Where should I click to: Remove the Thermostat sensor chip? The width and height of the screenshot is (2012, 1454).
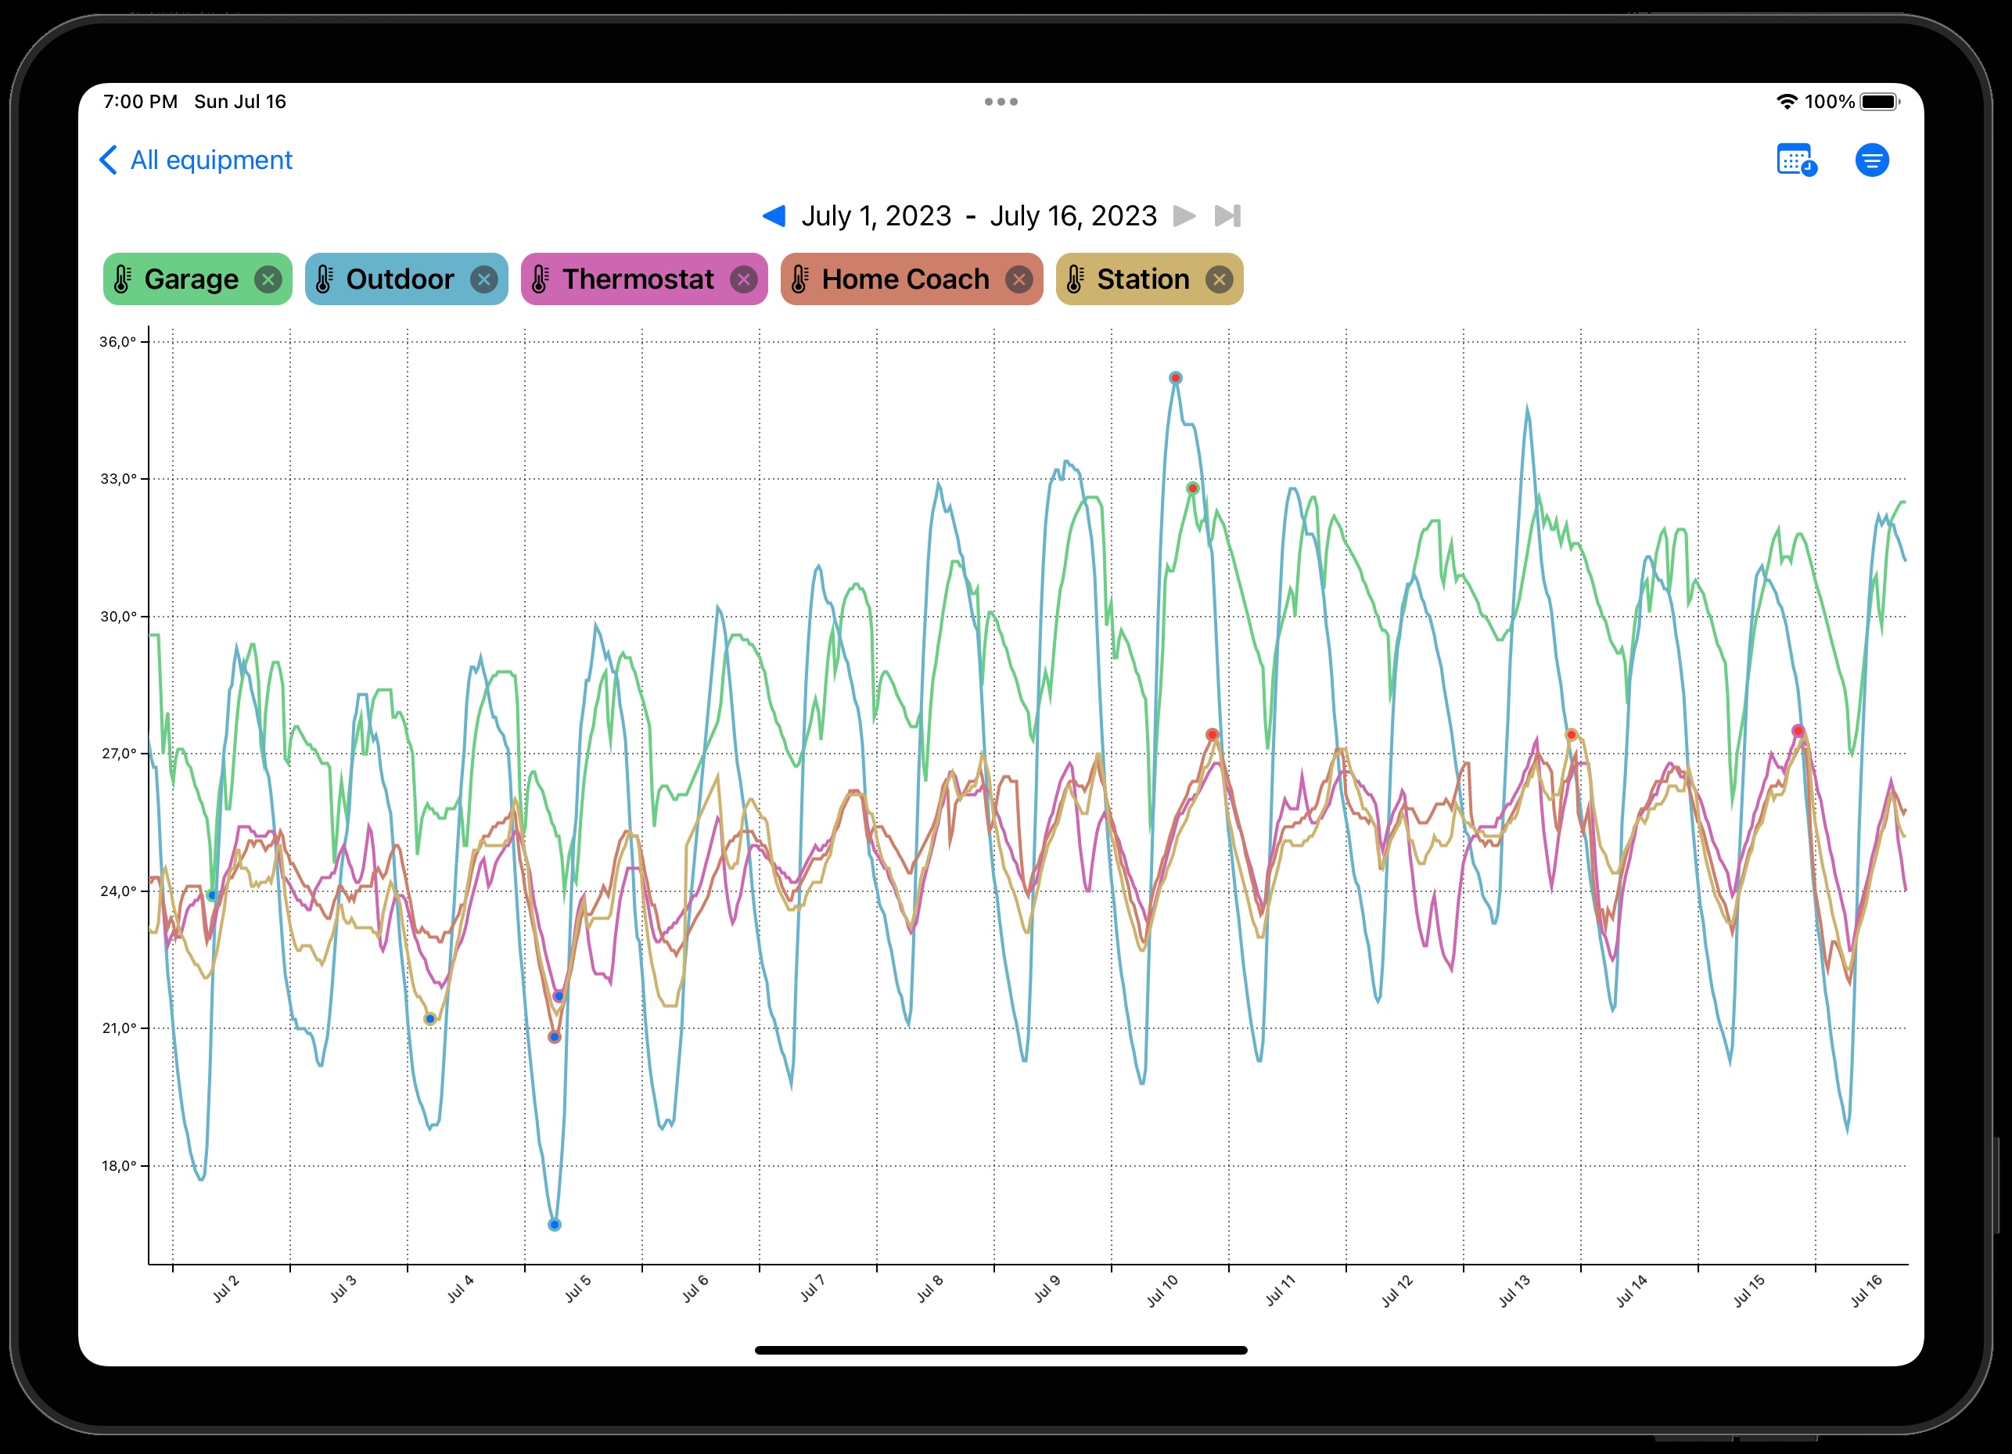coord(743,279)
